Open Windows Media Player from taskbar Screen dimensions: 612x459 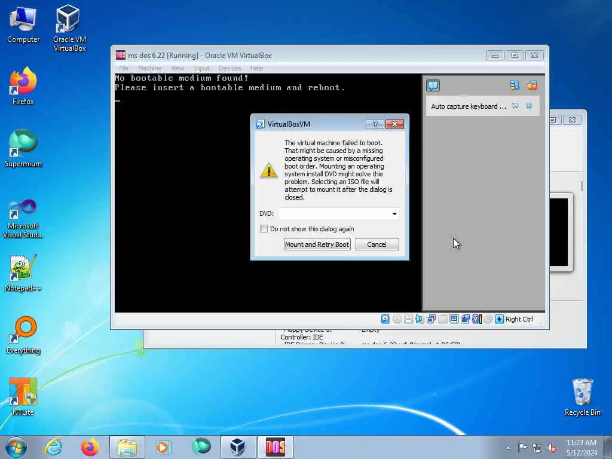pos(163,447)
